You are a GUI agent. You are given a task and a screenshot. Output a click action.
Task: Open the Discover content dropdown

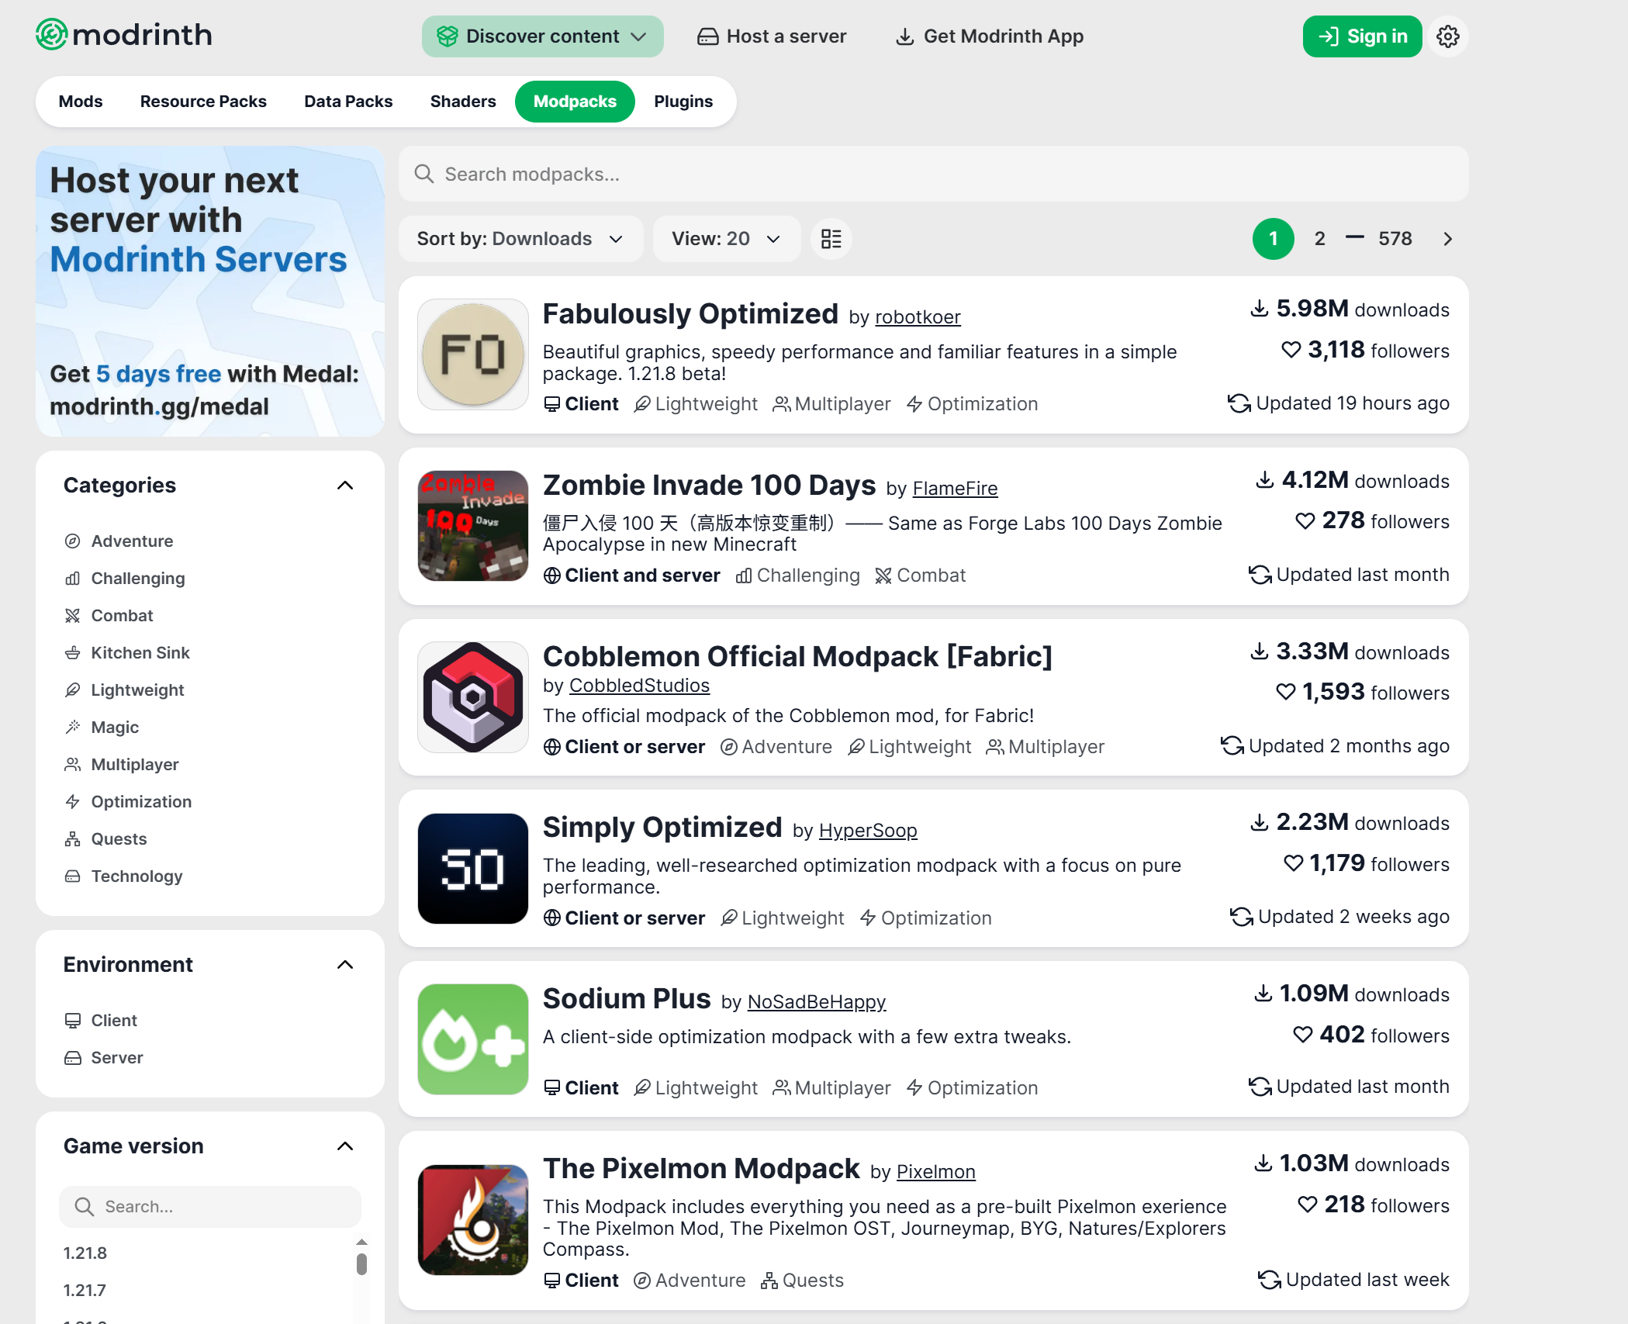[542, 36]
